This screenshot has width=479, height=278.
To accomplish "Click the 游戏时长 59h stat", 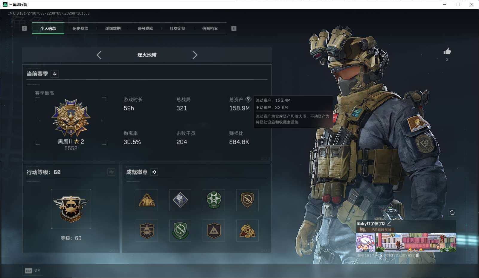I will coord(133,104).
